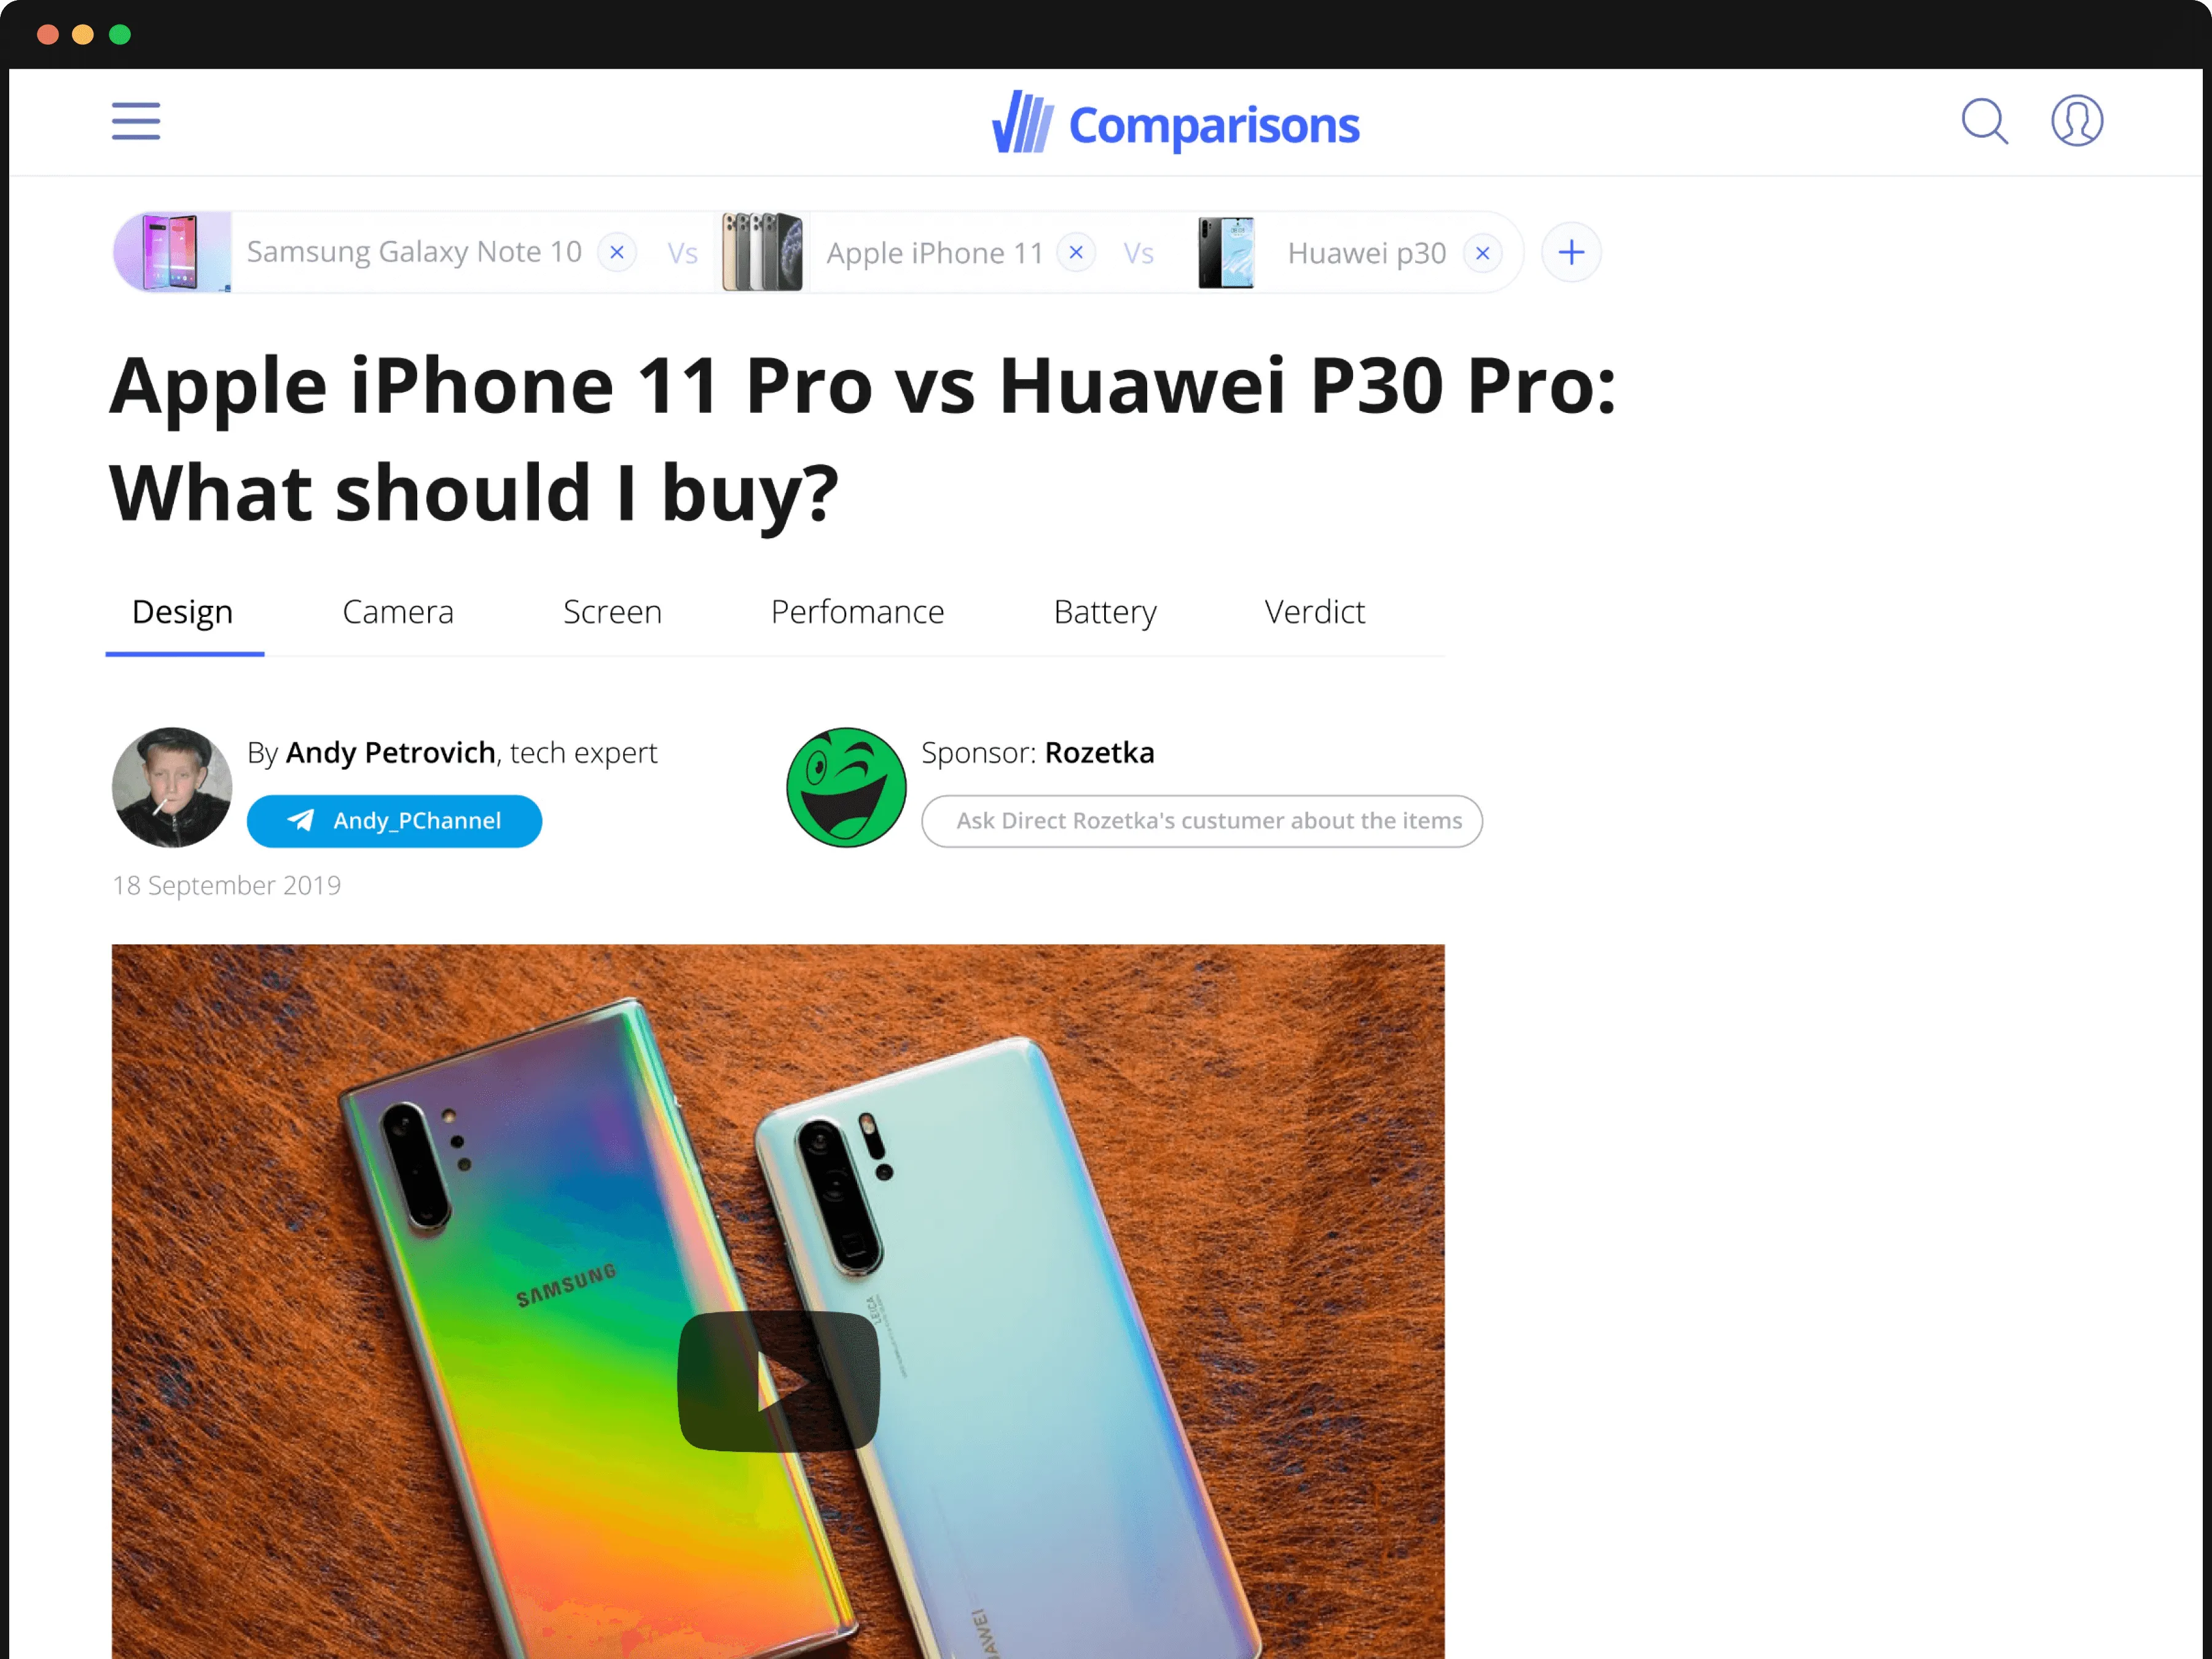Screen dimensions: 2212x1659
Task: Go to the Verdict tab
Action: click(1314, 612)
